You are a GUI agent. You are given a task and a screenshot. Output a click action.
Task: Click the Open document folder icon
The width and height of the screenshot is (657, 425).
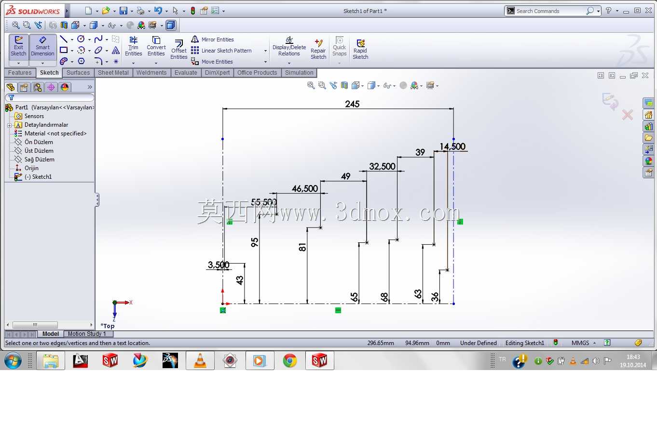pyautogui.click(x=106, y=11)
